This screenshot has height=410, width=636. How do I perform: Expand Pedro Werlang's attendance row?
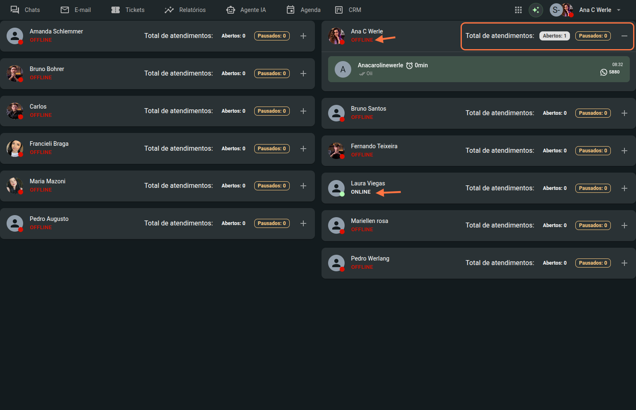pos(624,263)
